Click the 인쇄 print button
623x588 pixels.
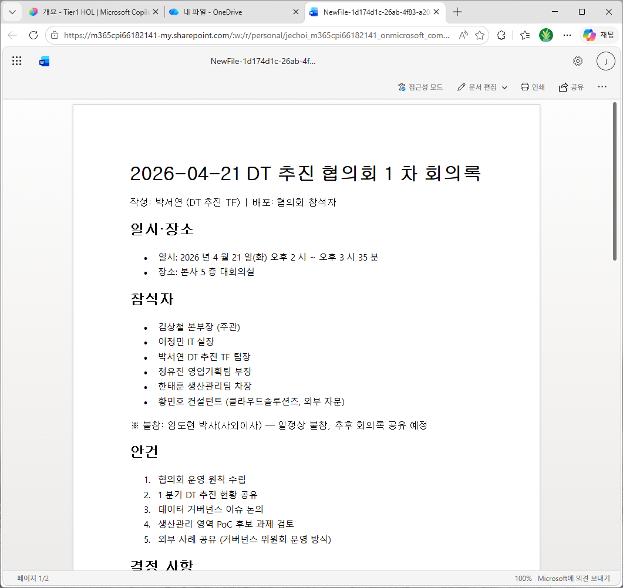pyautogui.click(x=533, y=87)
